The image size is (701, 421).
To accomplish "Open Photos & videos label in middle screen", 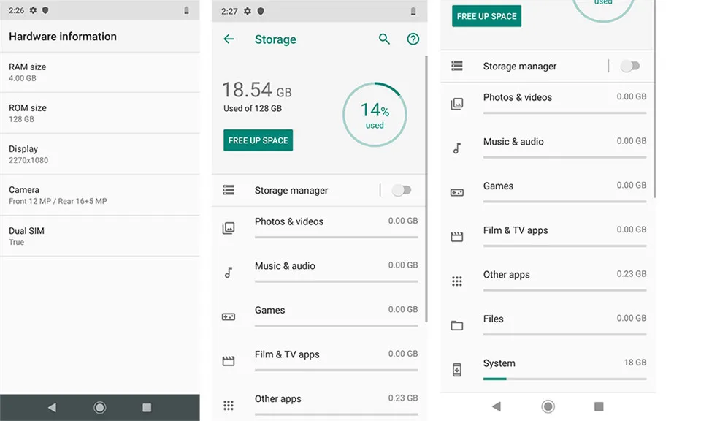I will tap(289, 221).
